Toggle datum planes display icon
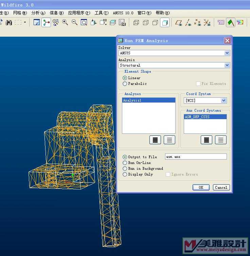250x256 pixels. pyautogui.click(x=179, y=22)
